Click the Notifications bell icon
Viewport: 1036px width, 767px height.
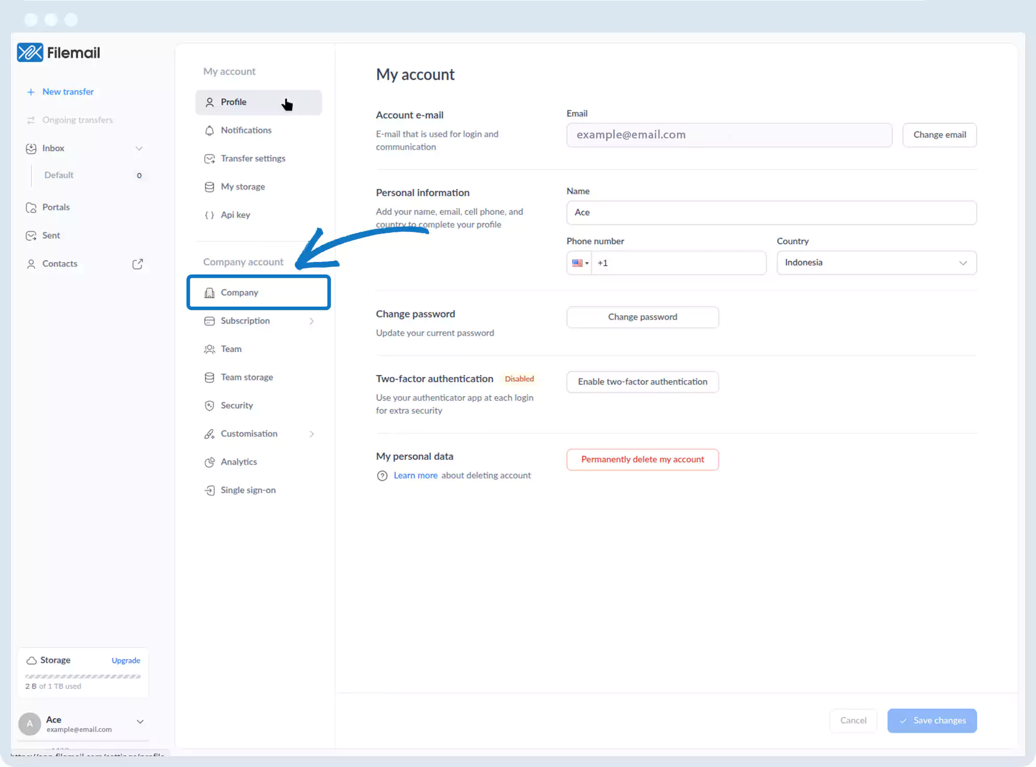pyautogui.click(x=209, y=131)
